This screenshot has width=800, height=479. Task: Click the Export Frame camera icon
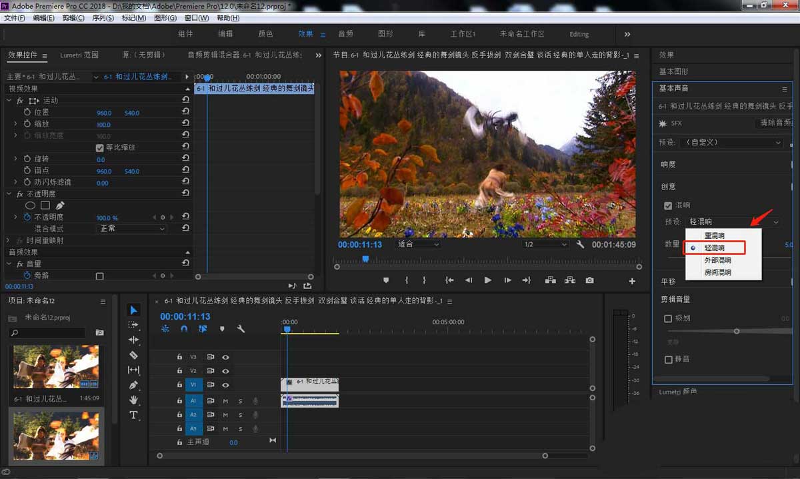coord(589,281)
